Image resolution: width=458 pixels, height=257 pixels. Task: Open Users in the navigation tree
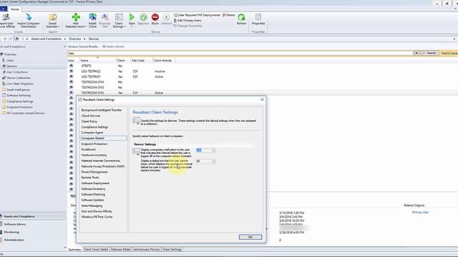[10, 60]
